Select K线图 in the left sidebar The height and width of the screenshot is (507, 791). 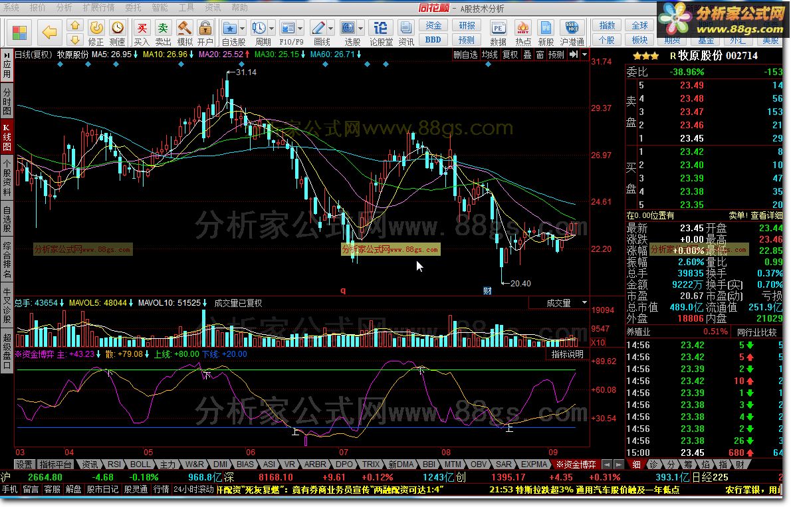point(7,137)
